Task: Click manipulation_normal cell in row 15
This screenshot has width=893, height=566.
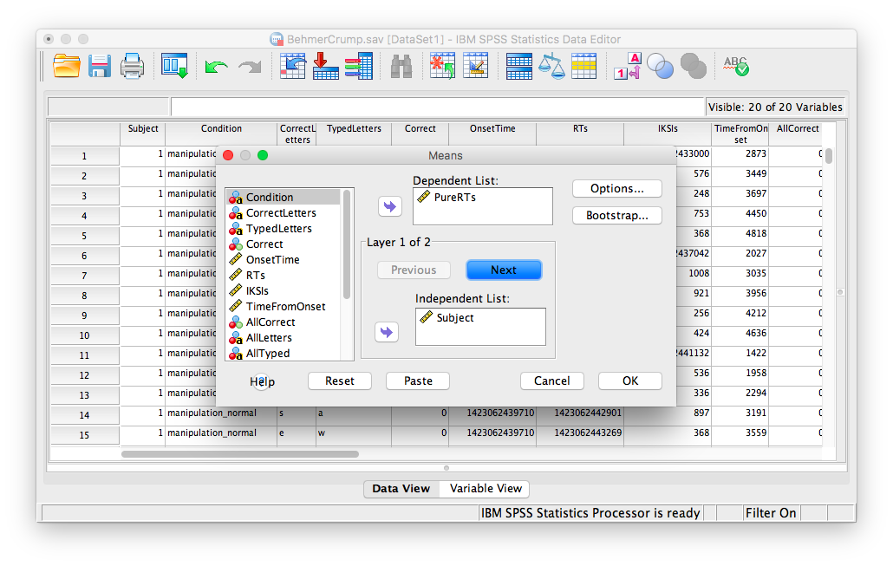Action: coord(221,433)
